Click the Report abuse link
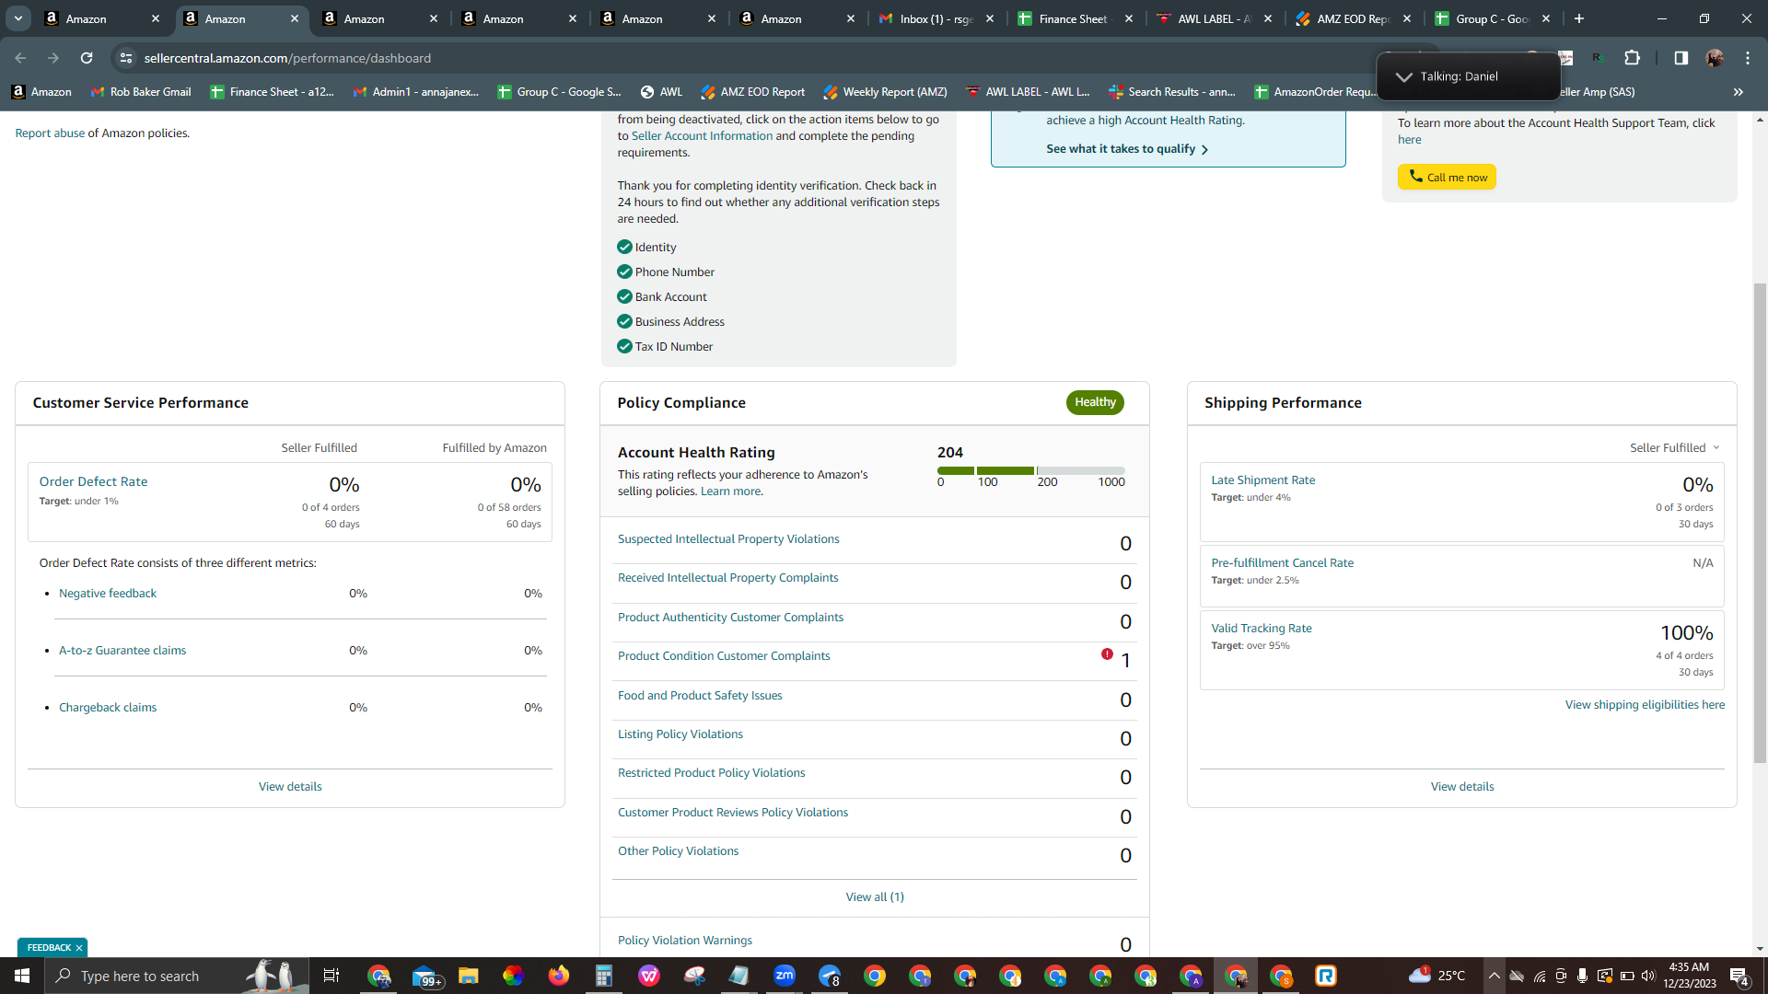This screenshot has height=994, width=1768. pyautogui.click(x=50, y=133)
